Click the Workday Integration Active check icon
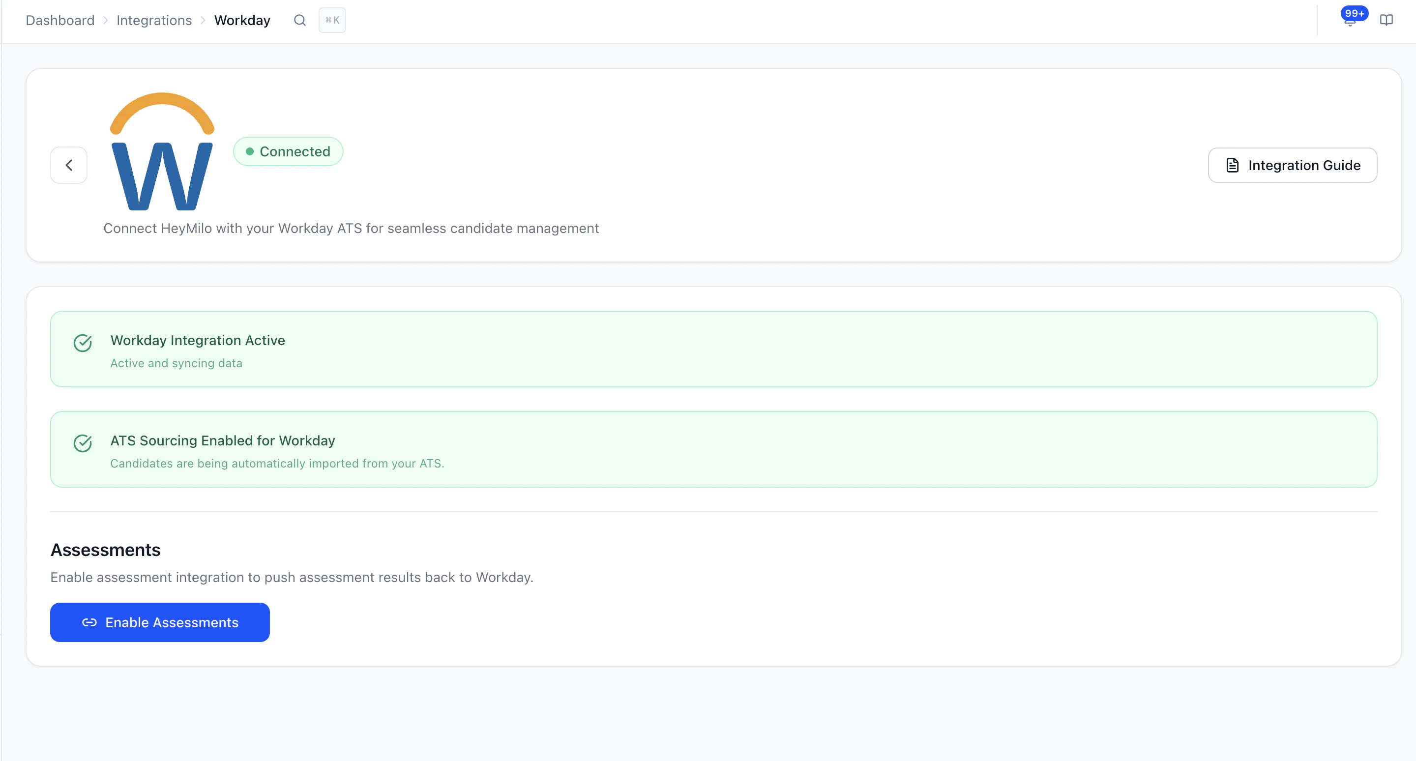The width and height of the screenshot is (1416, 761). pos(83,343)
